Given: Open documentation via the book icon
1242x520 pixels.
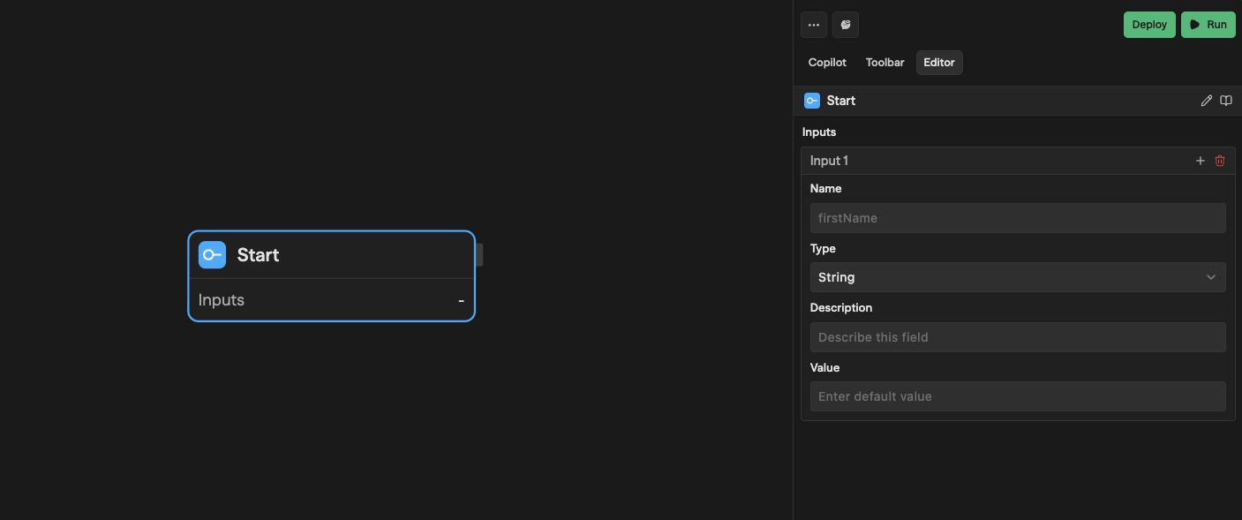Looking at the screenshot, I should (1226, 101).
